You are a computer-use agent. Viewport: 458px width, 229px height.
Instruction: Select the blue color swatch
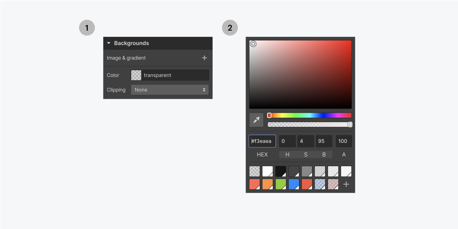point(294,184)
